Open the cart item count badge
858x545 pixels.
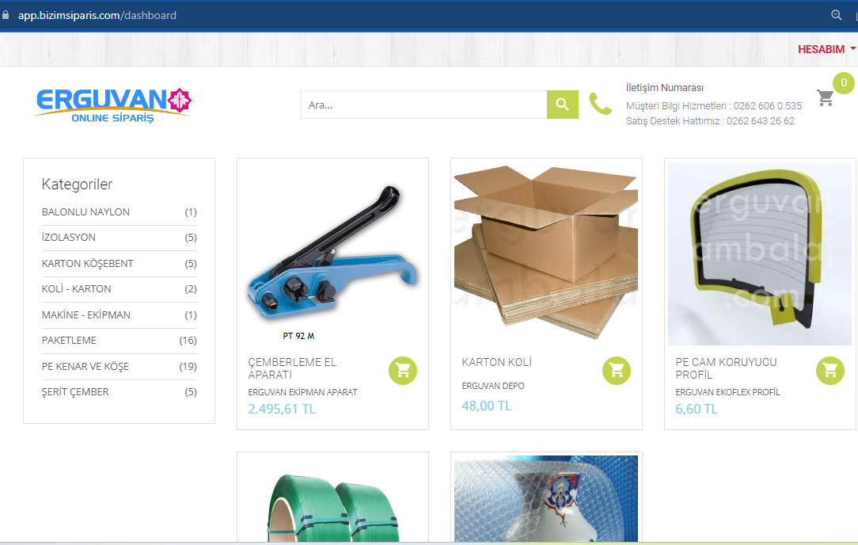(x=844, y=82)
